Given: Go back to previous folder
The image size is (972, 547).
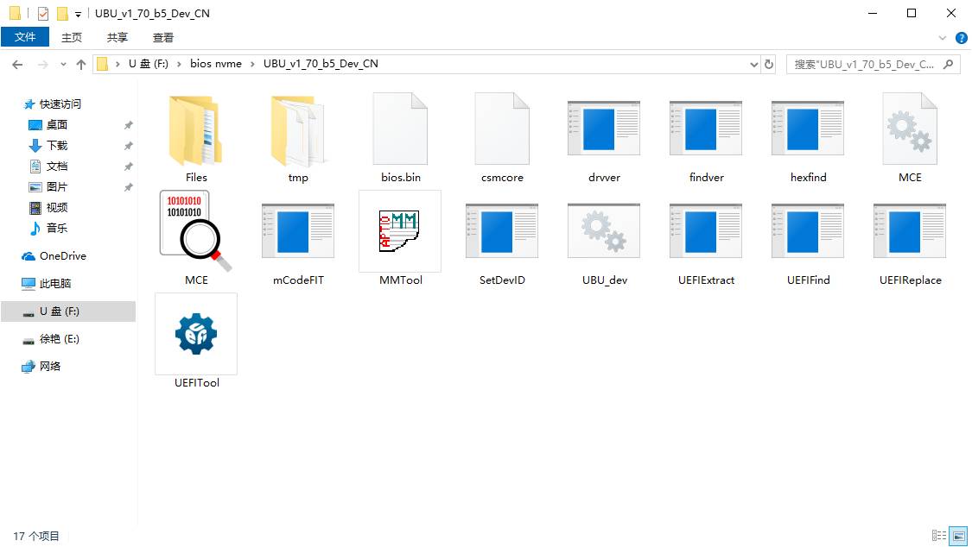Looking at the screenshot, I should click(x=17, y=65).
